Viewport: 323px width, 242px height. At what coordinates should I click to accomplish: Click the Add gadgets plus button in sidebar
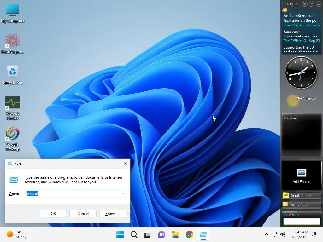[x=305, y=4]
